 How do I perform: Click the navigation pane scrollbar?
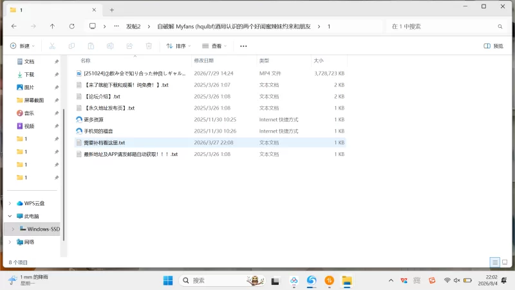[x=63, y=174]
